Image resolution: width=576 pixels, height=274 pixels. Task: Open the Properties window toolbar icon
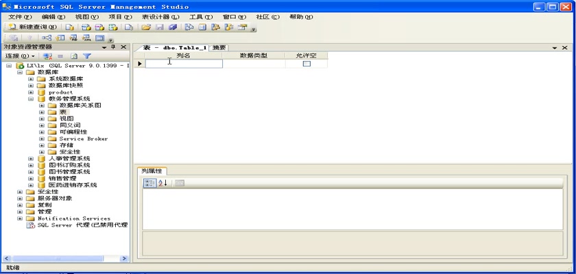242,27
